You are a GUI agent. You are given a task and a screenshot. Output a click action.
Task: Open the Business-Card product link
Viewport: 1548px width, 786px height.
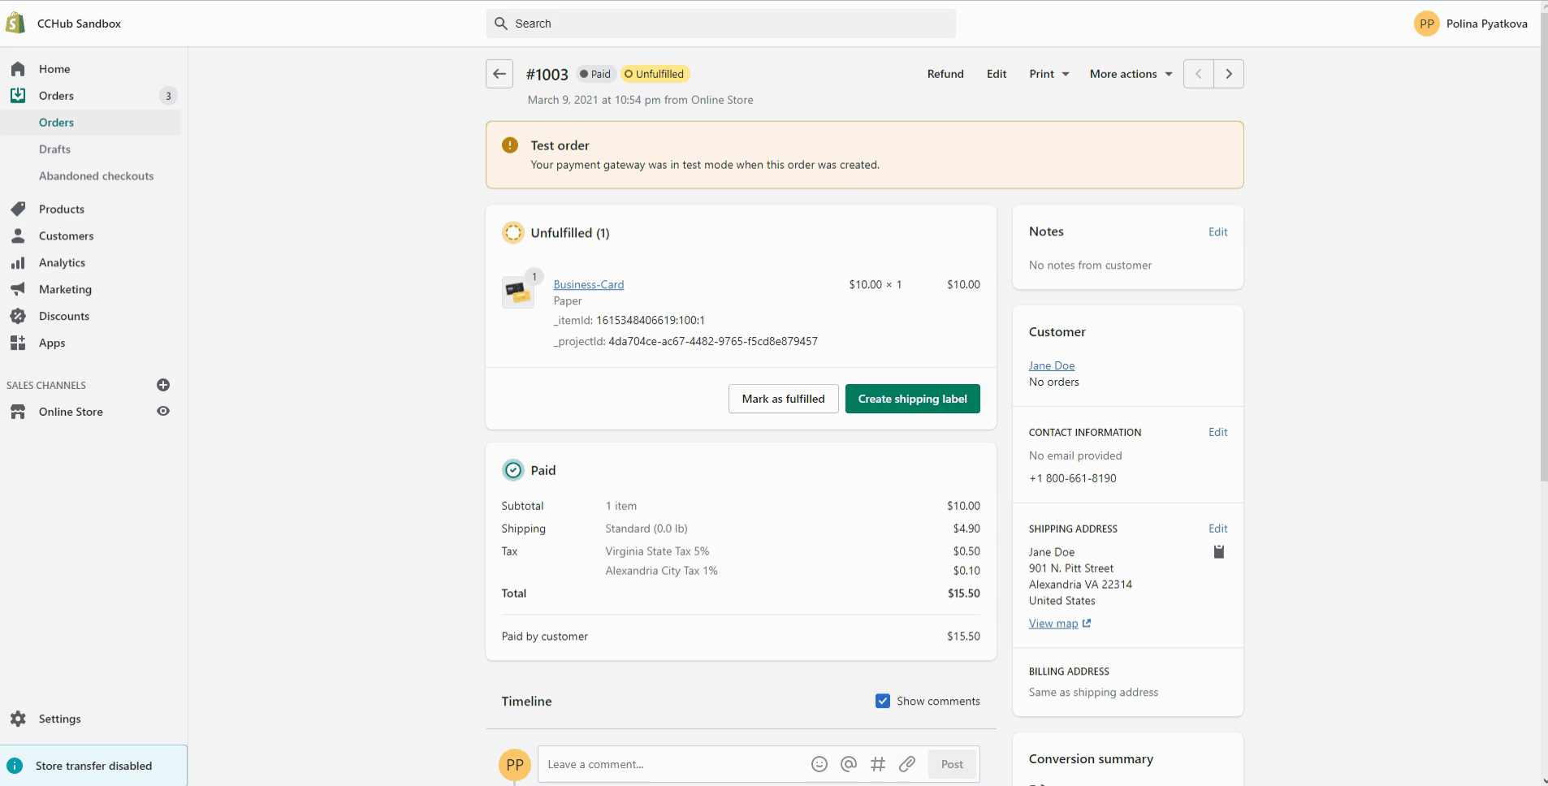tap(588, 284)
